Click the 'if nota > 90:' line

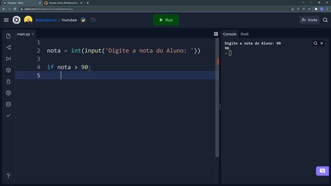[69, 67]
